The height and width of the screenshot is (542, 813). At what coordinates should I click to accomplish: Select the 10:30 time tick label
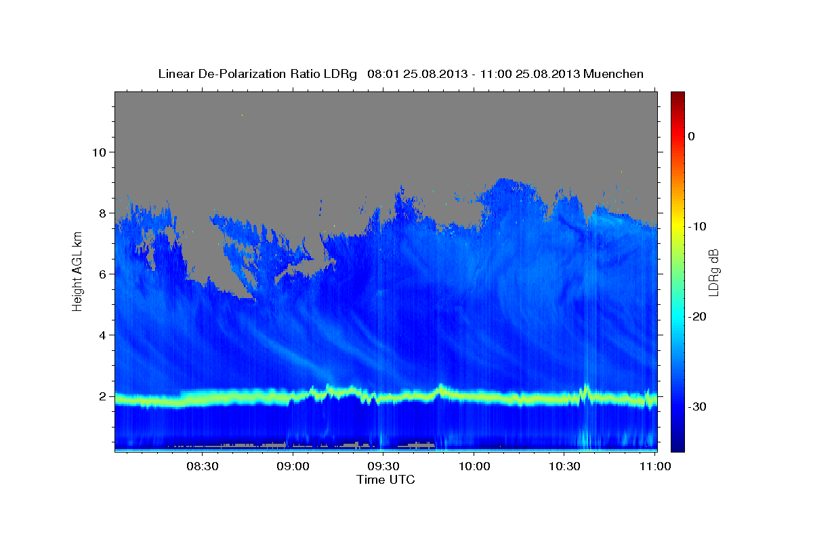[x=564, y=466]
